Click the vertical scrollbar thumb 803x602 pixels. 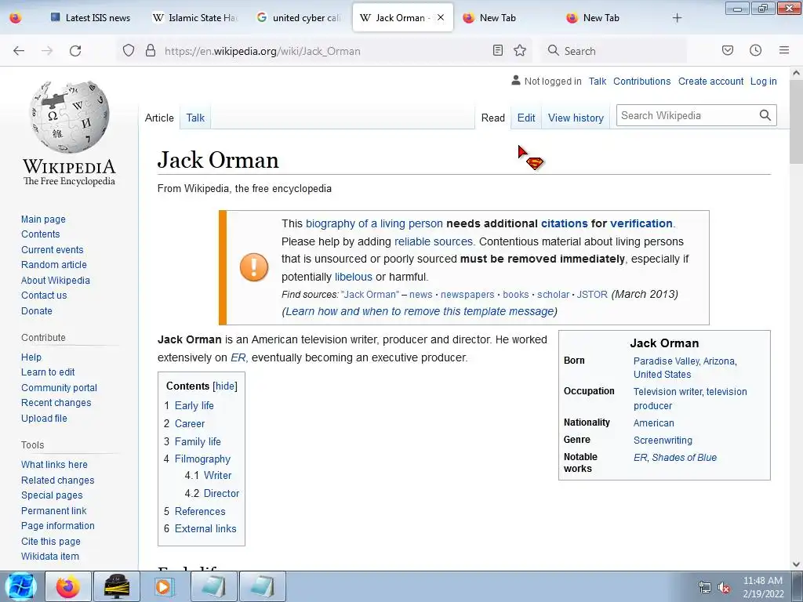point(796,123)
